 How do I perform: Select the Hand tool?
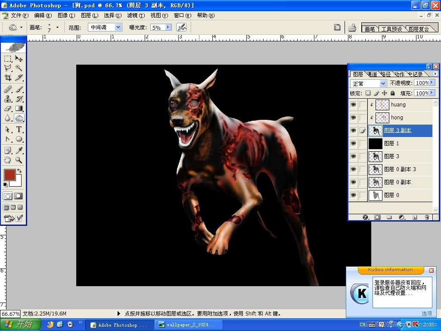point(8,160)
